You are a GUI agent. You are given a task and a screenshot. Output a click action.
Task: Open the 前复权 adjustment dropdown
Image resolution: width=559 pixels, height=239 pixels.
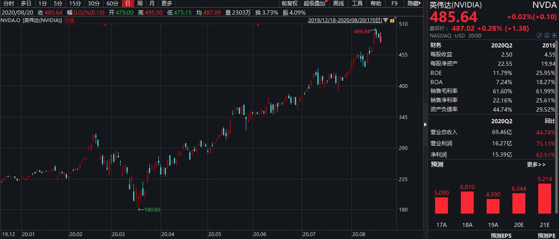(289, 3)
